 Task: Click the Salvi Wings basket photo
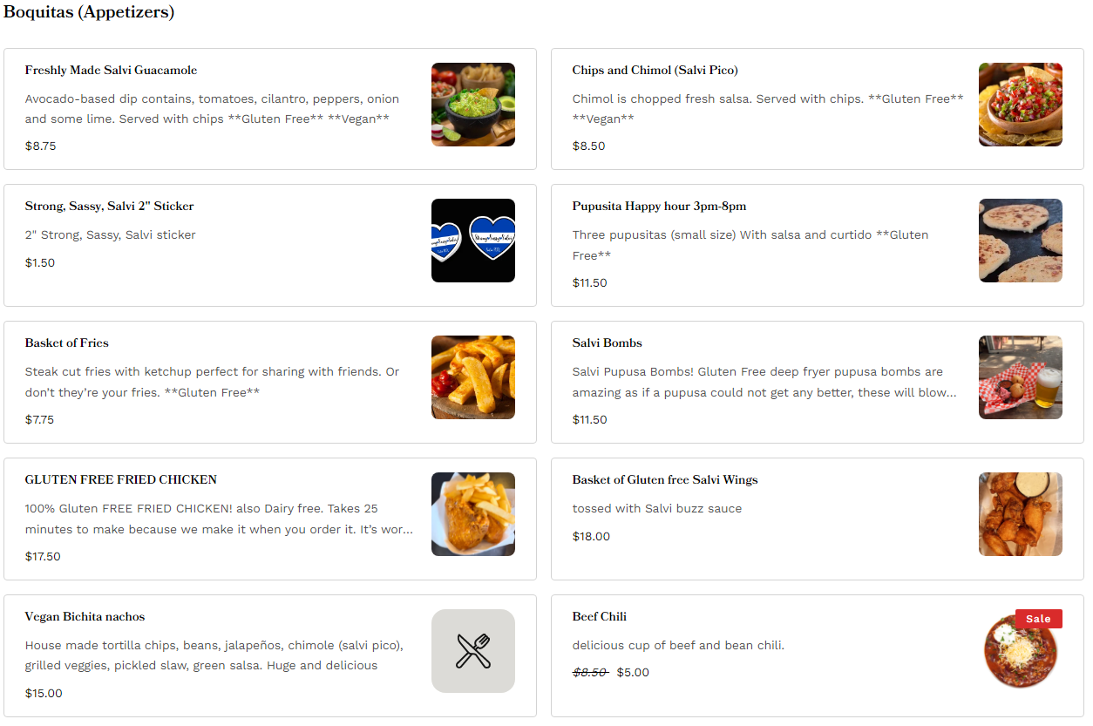click(x=1020, y=514)
